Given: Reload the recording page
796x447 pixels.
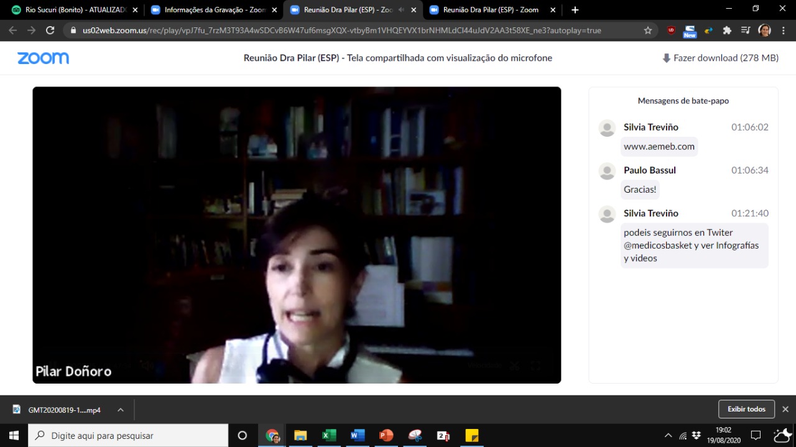Looking at the screenshot, I should 50,30.
